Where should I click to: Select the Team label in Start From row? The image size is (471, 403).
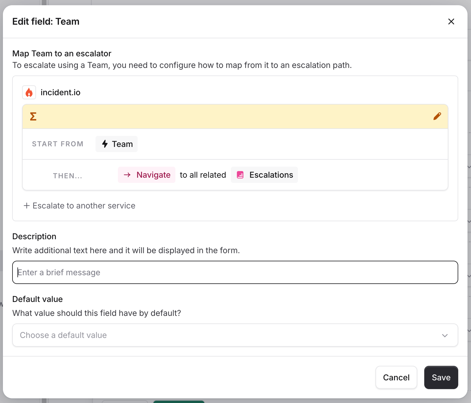coord(122,144)
